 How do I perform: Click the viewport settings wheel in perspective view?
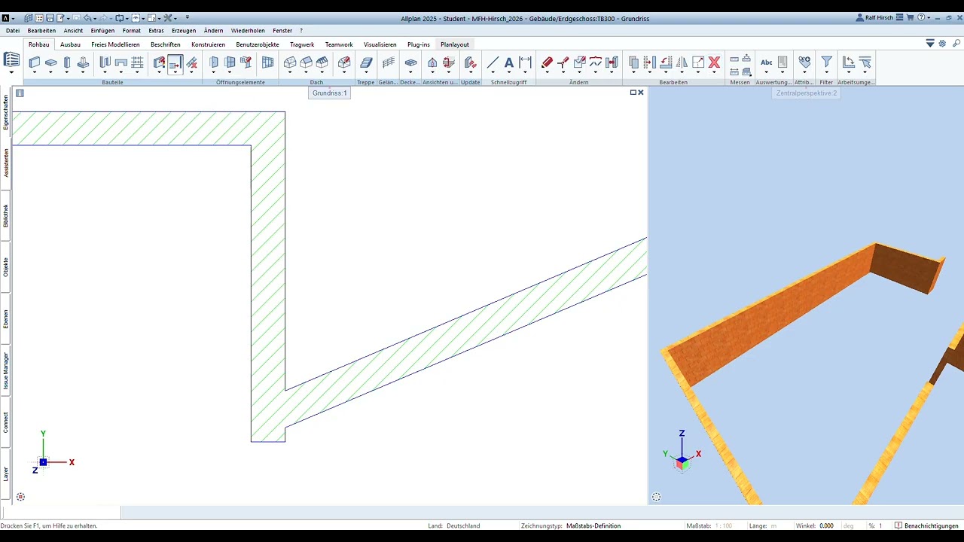[656, 497]
